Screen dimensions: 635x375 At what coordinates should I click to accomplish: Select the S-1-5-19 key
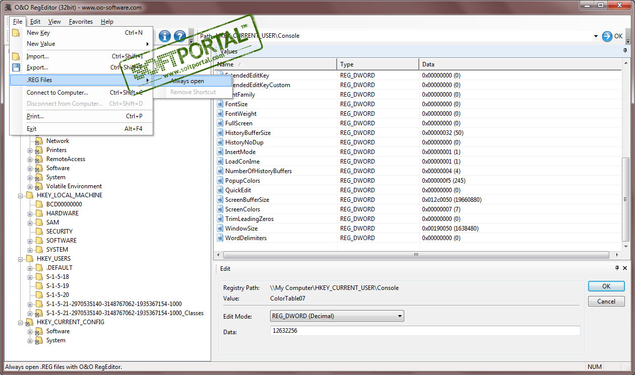tap(57, 286)
